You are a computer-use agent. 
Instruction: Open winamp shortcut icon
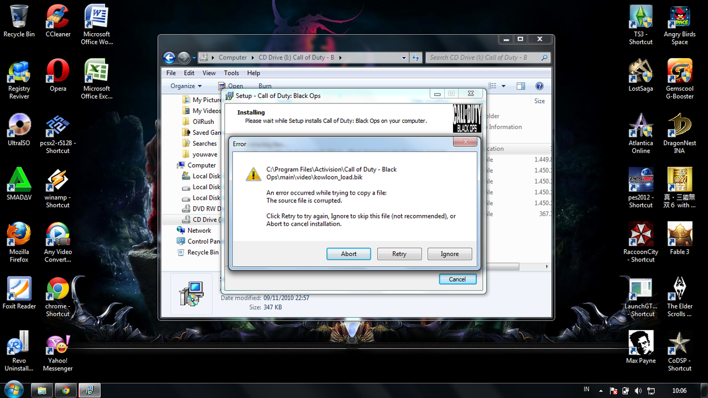coord(58,188)
